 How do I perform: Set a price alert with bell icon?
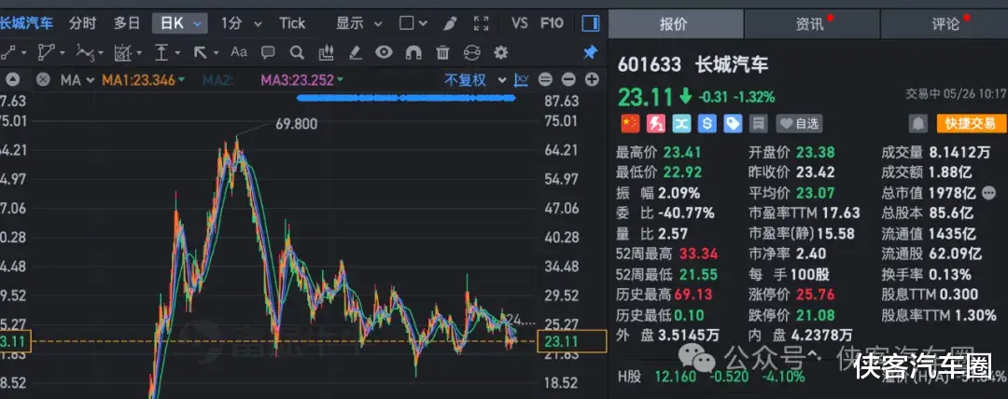pyautogui.click(x=918, y=123)
